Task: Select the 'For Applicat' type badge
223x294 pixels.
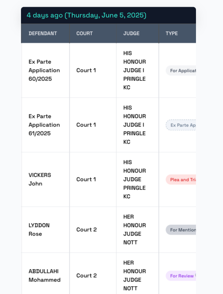Action: tap(181, 71)
